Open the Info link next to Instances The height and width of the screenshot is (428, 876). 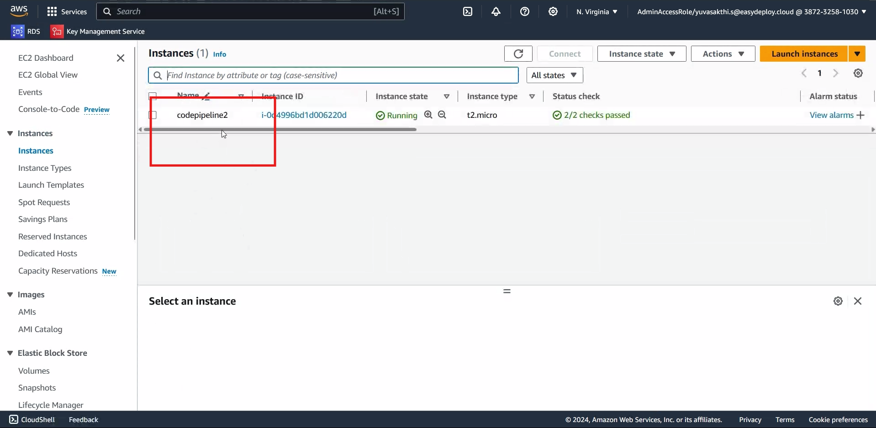click(220, 54)
